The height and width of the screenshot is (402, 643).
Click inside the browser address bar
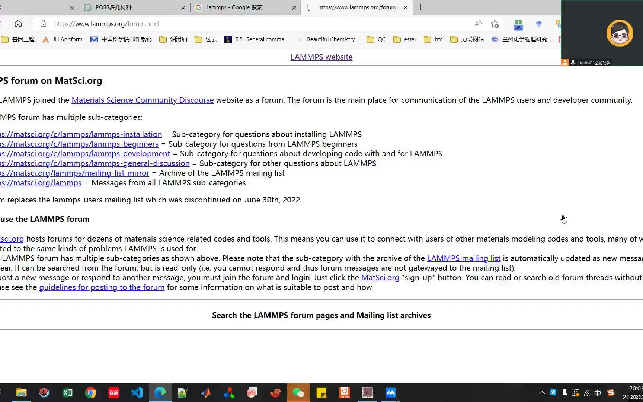point(223,23)
